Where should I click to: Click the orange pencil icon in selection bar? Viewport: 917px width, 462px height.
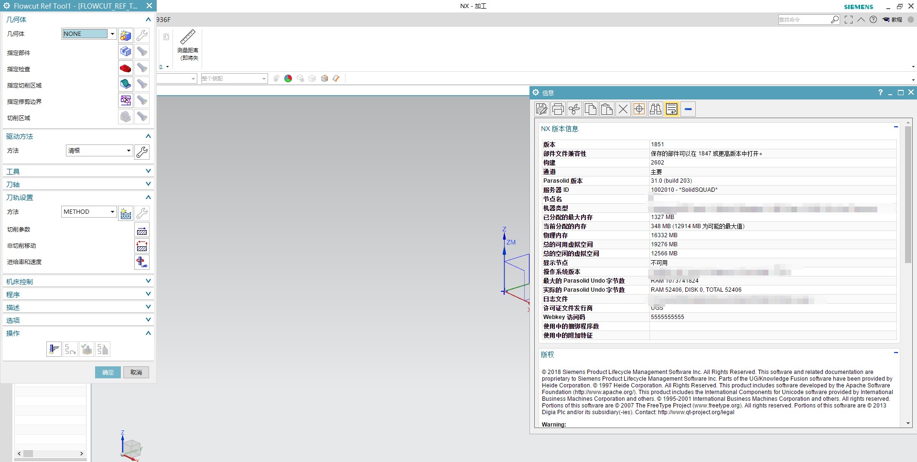pyautogui.click(x=336, y=78)
